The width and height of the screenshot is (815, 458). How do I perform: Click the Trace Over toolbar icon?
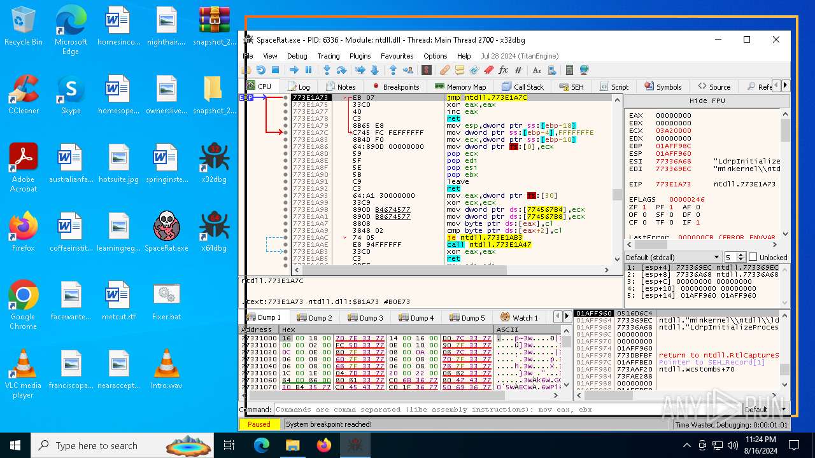(x=374, y=70)
